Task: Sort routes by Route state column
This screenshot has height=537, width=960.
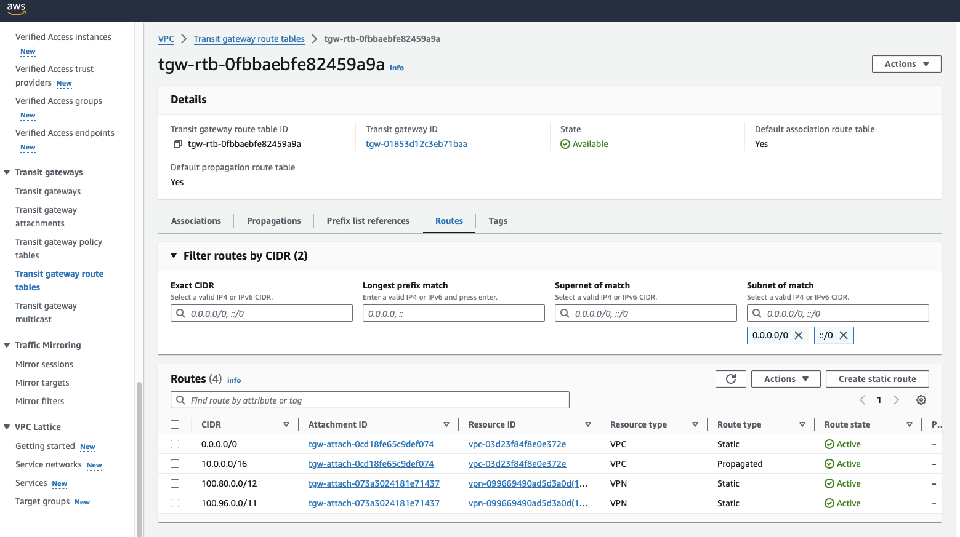Action: [909, 424]
